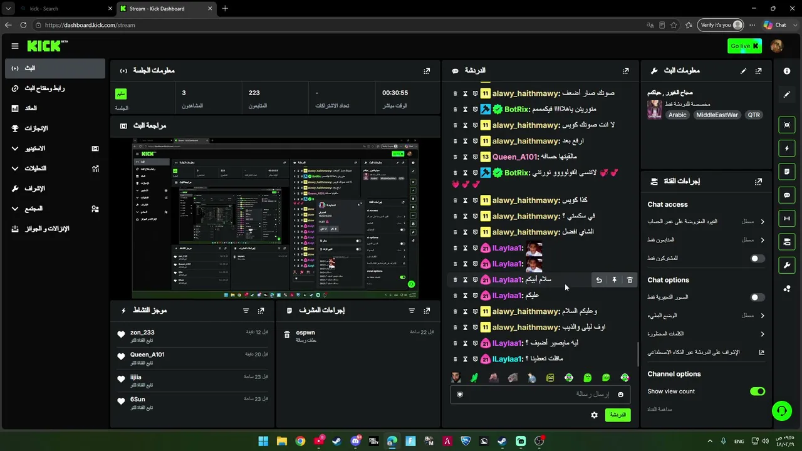
Task: Pop out the معلومات البث panel
Action: pos(759,71)
